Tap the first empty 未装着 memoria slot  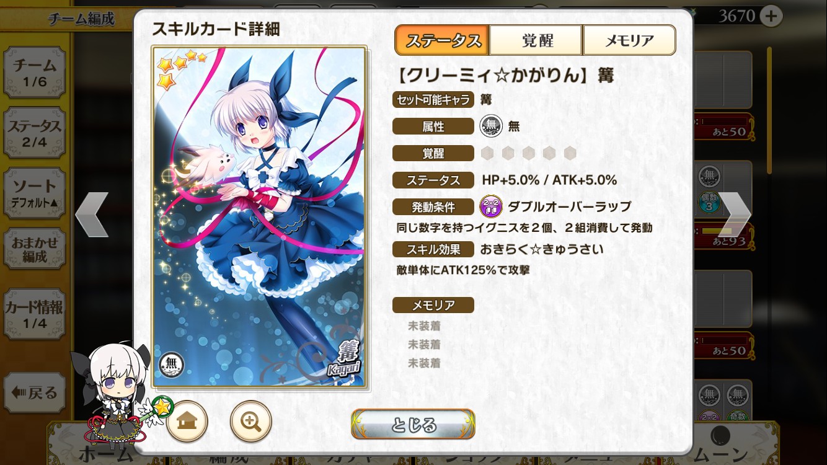pyautogui.click(x=424, y=325)
